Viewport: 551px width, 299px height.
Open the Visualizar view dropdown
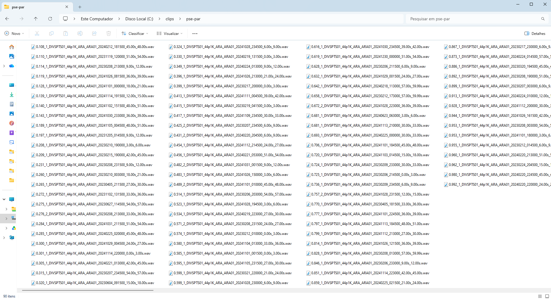pos(170,33)
